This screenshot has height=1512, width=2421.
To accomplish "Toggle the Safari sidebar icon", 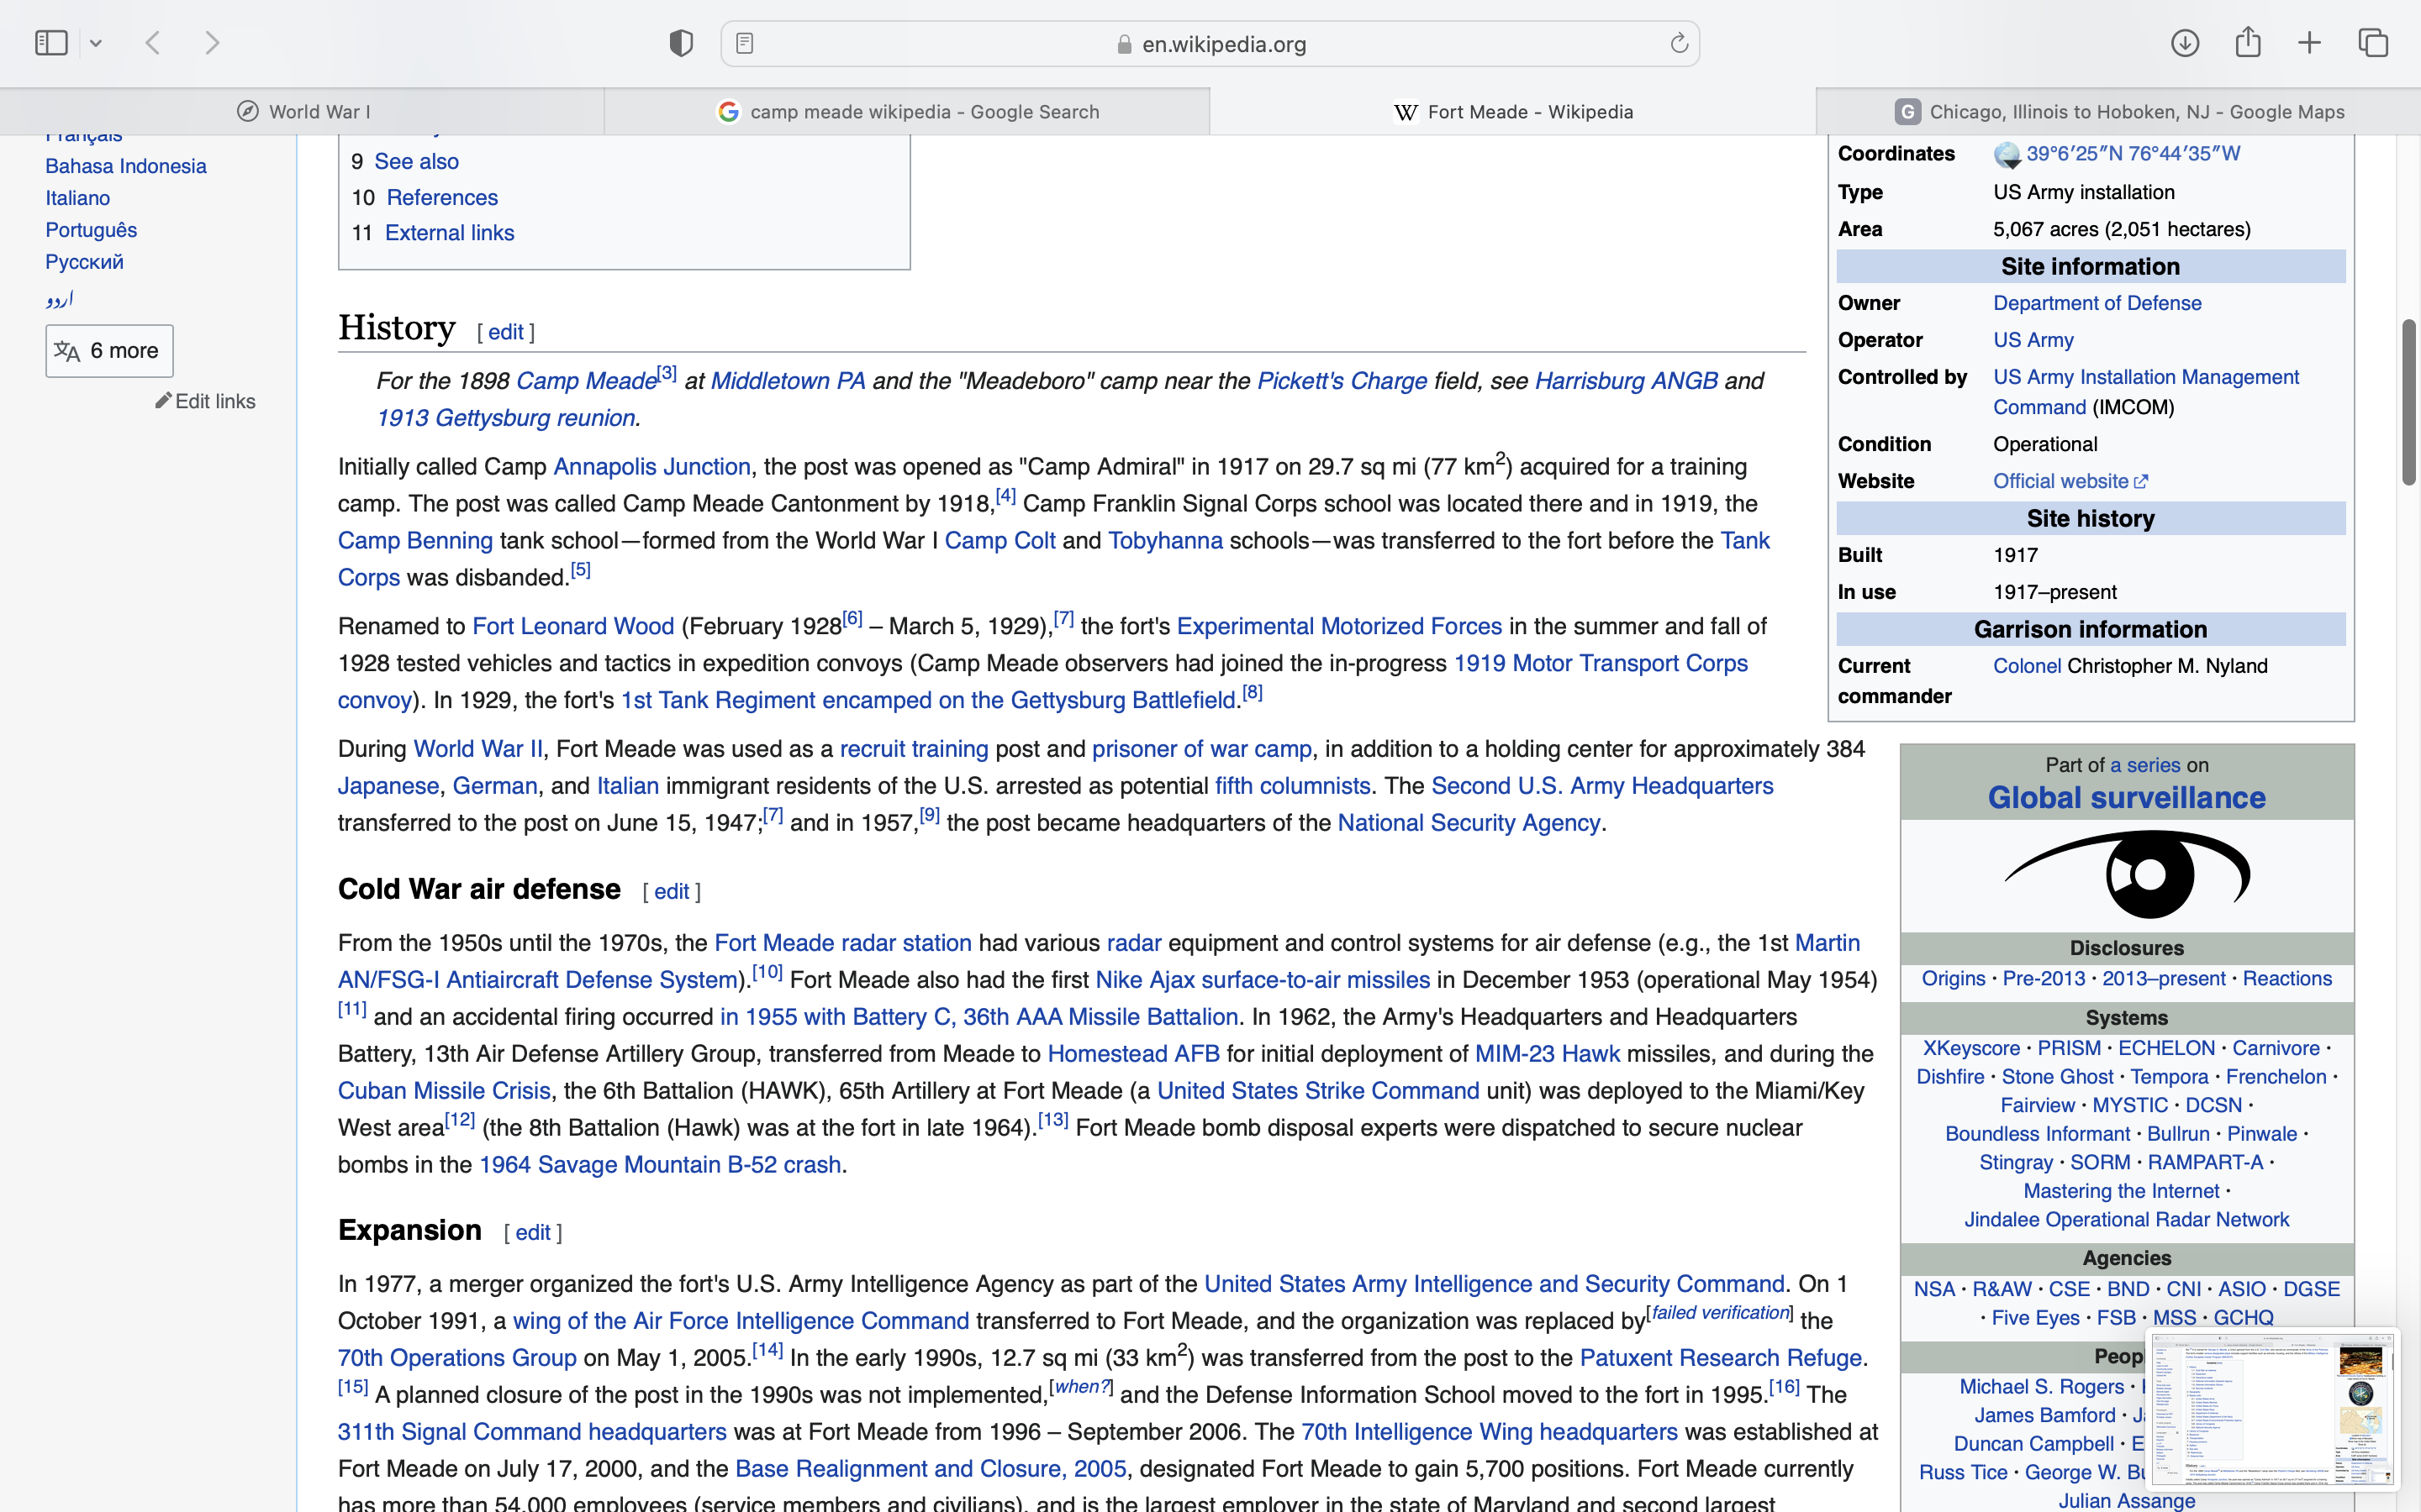I will [x=51, y=43].
